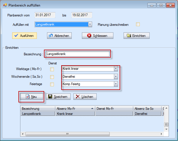Click vertical scrollbar down arrow
The width and height of the screenshot is (178, 141).
[166, 129]
